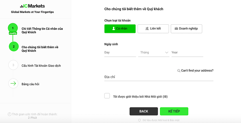Click the magnifier icon near address help
The width and height of the screenshot is (241, 123).
179,71
